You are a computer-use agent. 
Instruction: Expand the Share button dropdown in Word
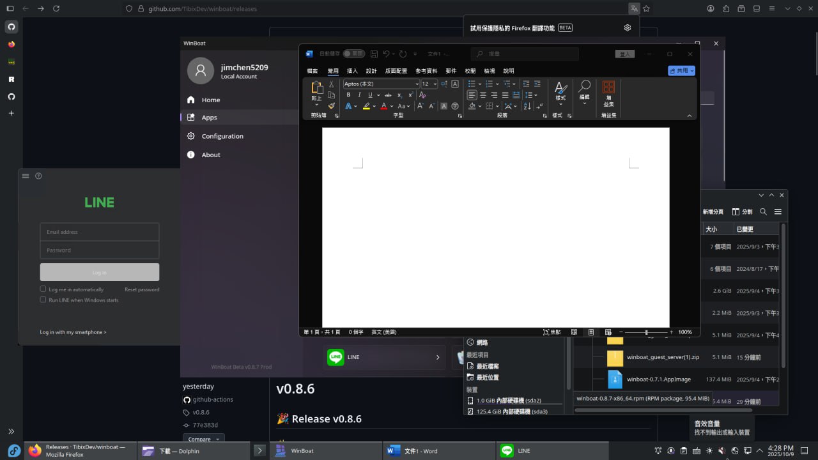[x=692, y=71]
